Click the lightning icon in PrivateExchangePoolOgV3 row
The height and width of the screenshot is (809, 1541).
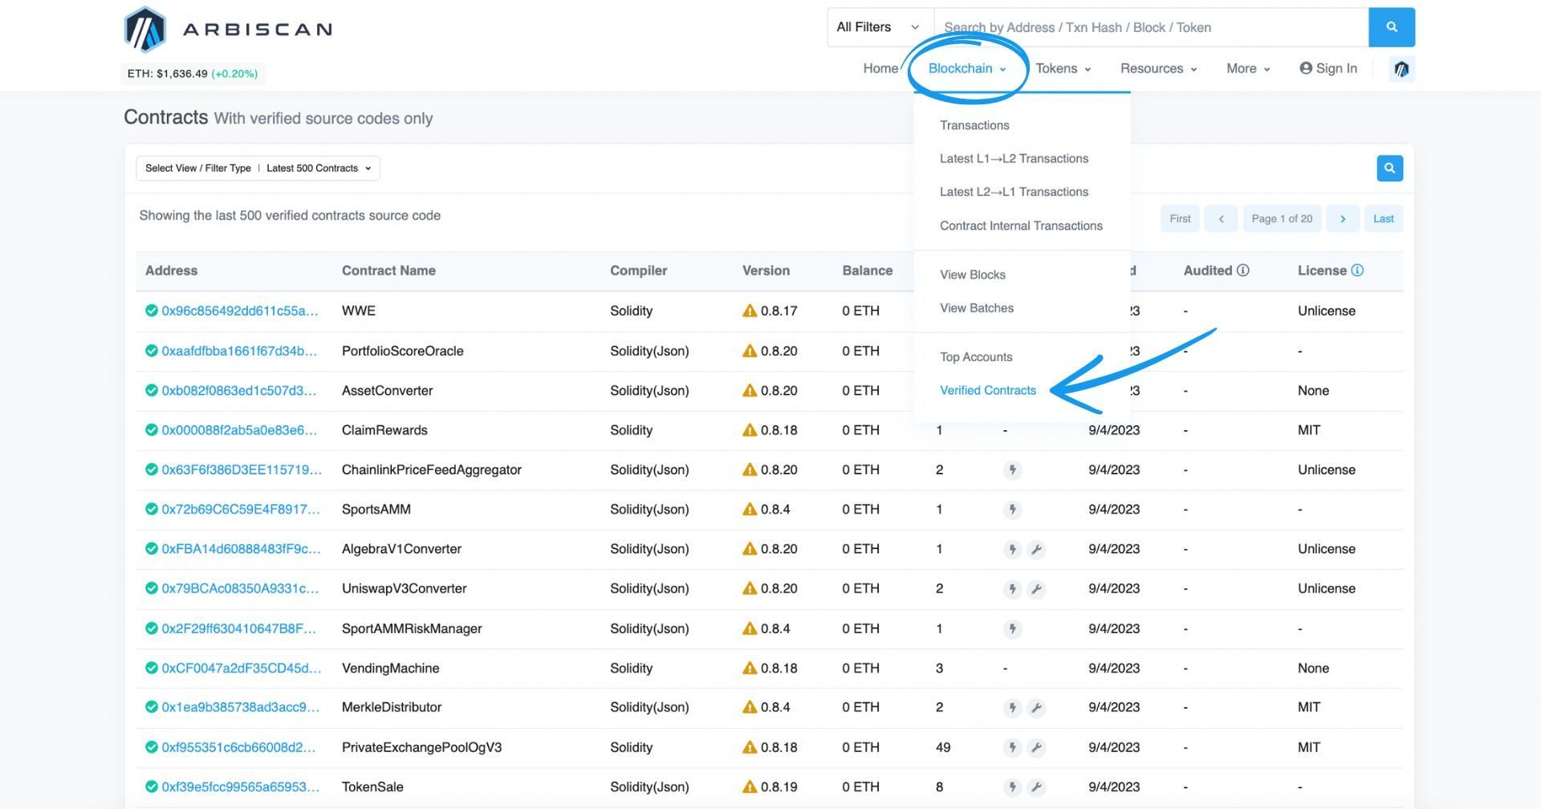pos(1012,748)
